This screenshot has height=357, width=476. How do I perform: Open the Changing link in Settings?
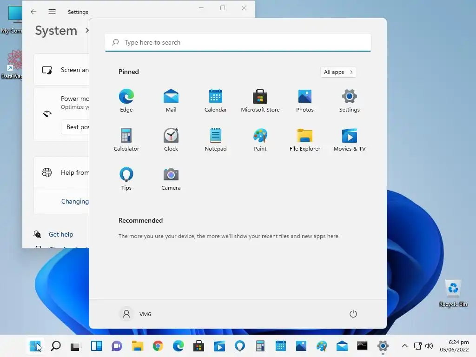click(x=75, y=201)
